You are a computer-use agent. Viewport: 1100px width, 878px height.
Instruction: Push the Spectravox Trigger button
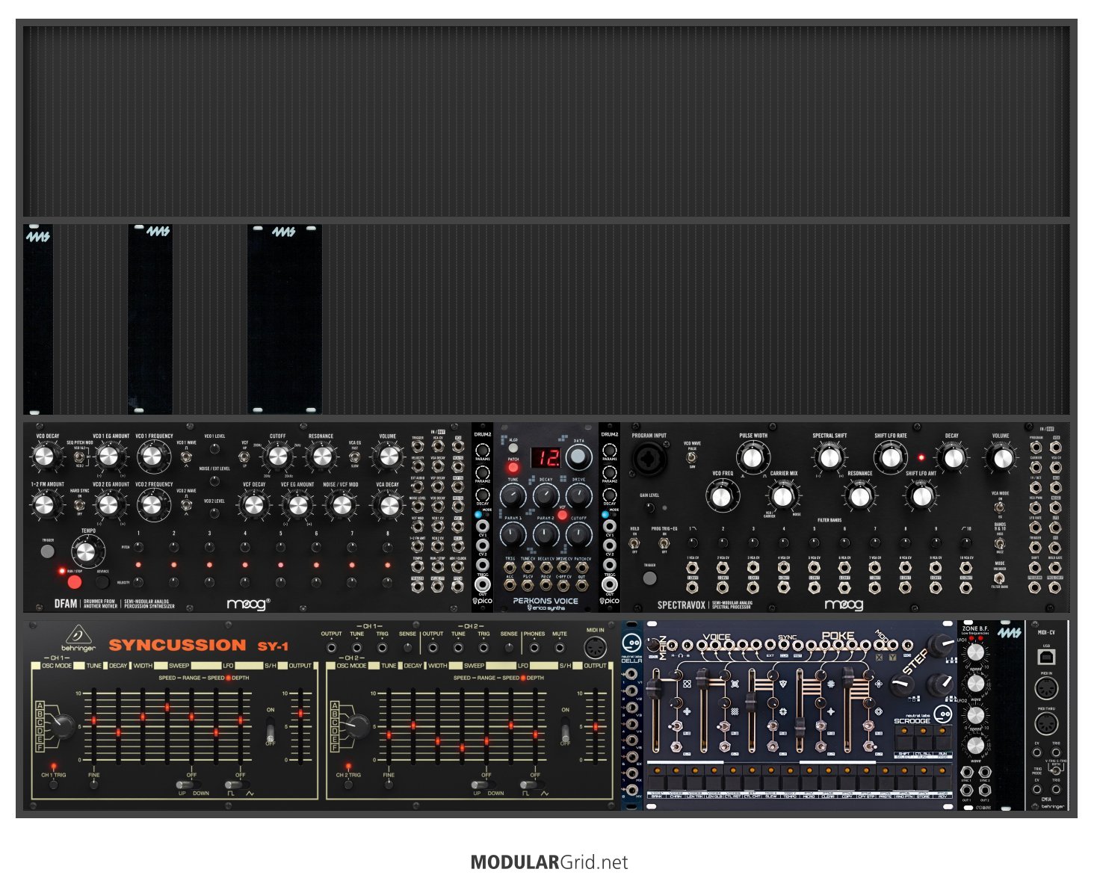649,577
